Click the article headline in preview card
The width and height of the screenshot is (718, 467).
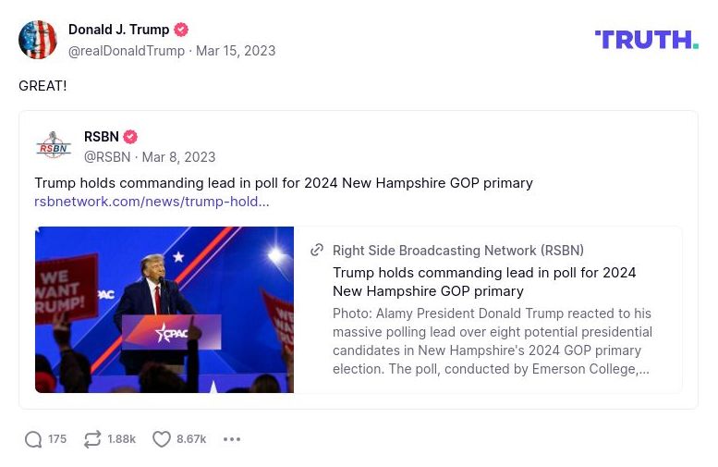(484, 282)
